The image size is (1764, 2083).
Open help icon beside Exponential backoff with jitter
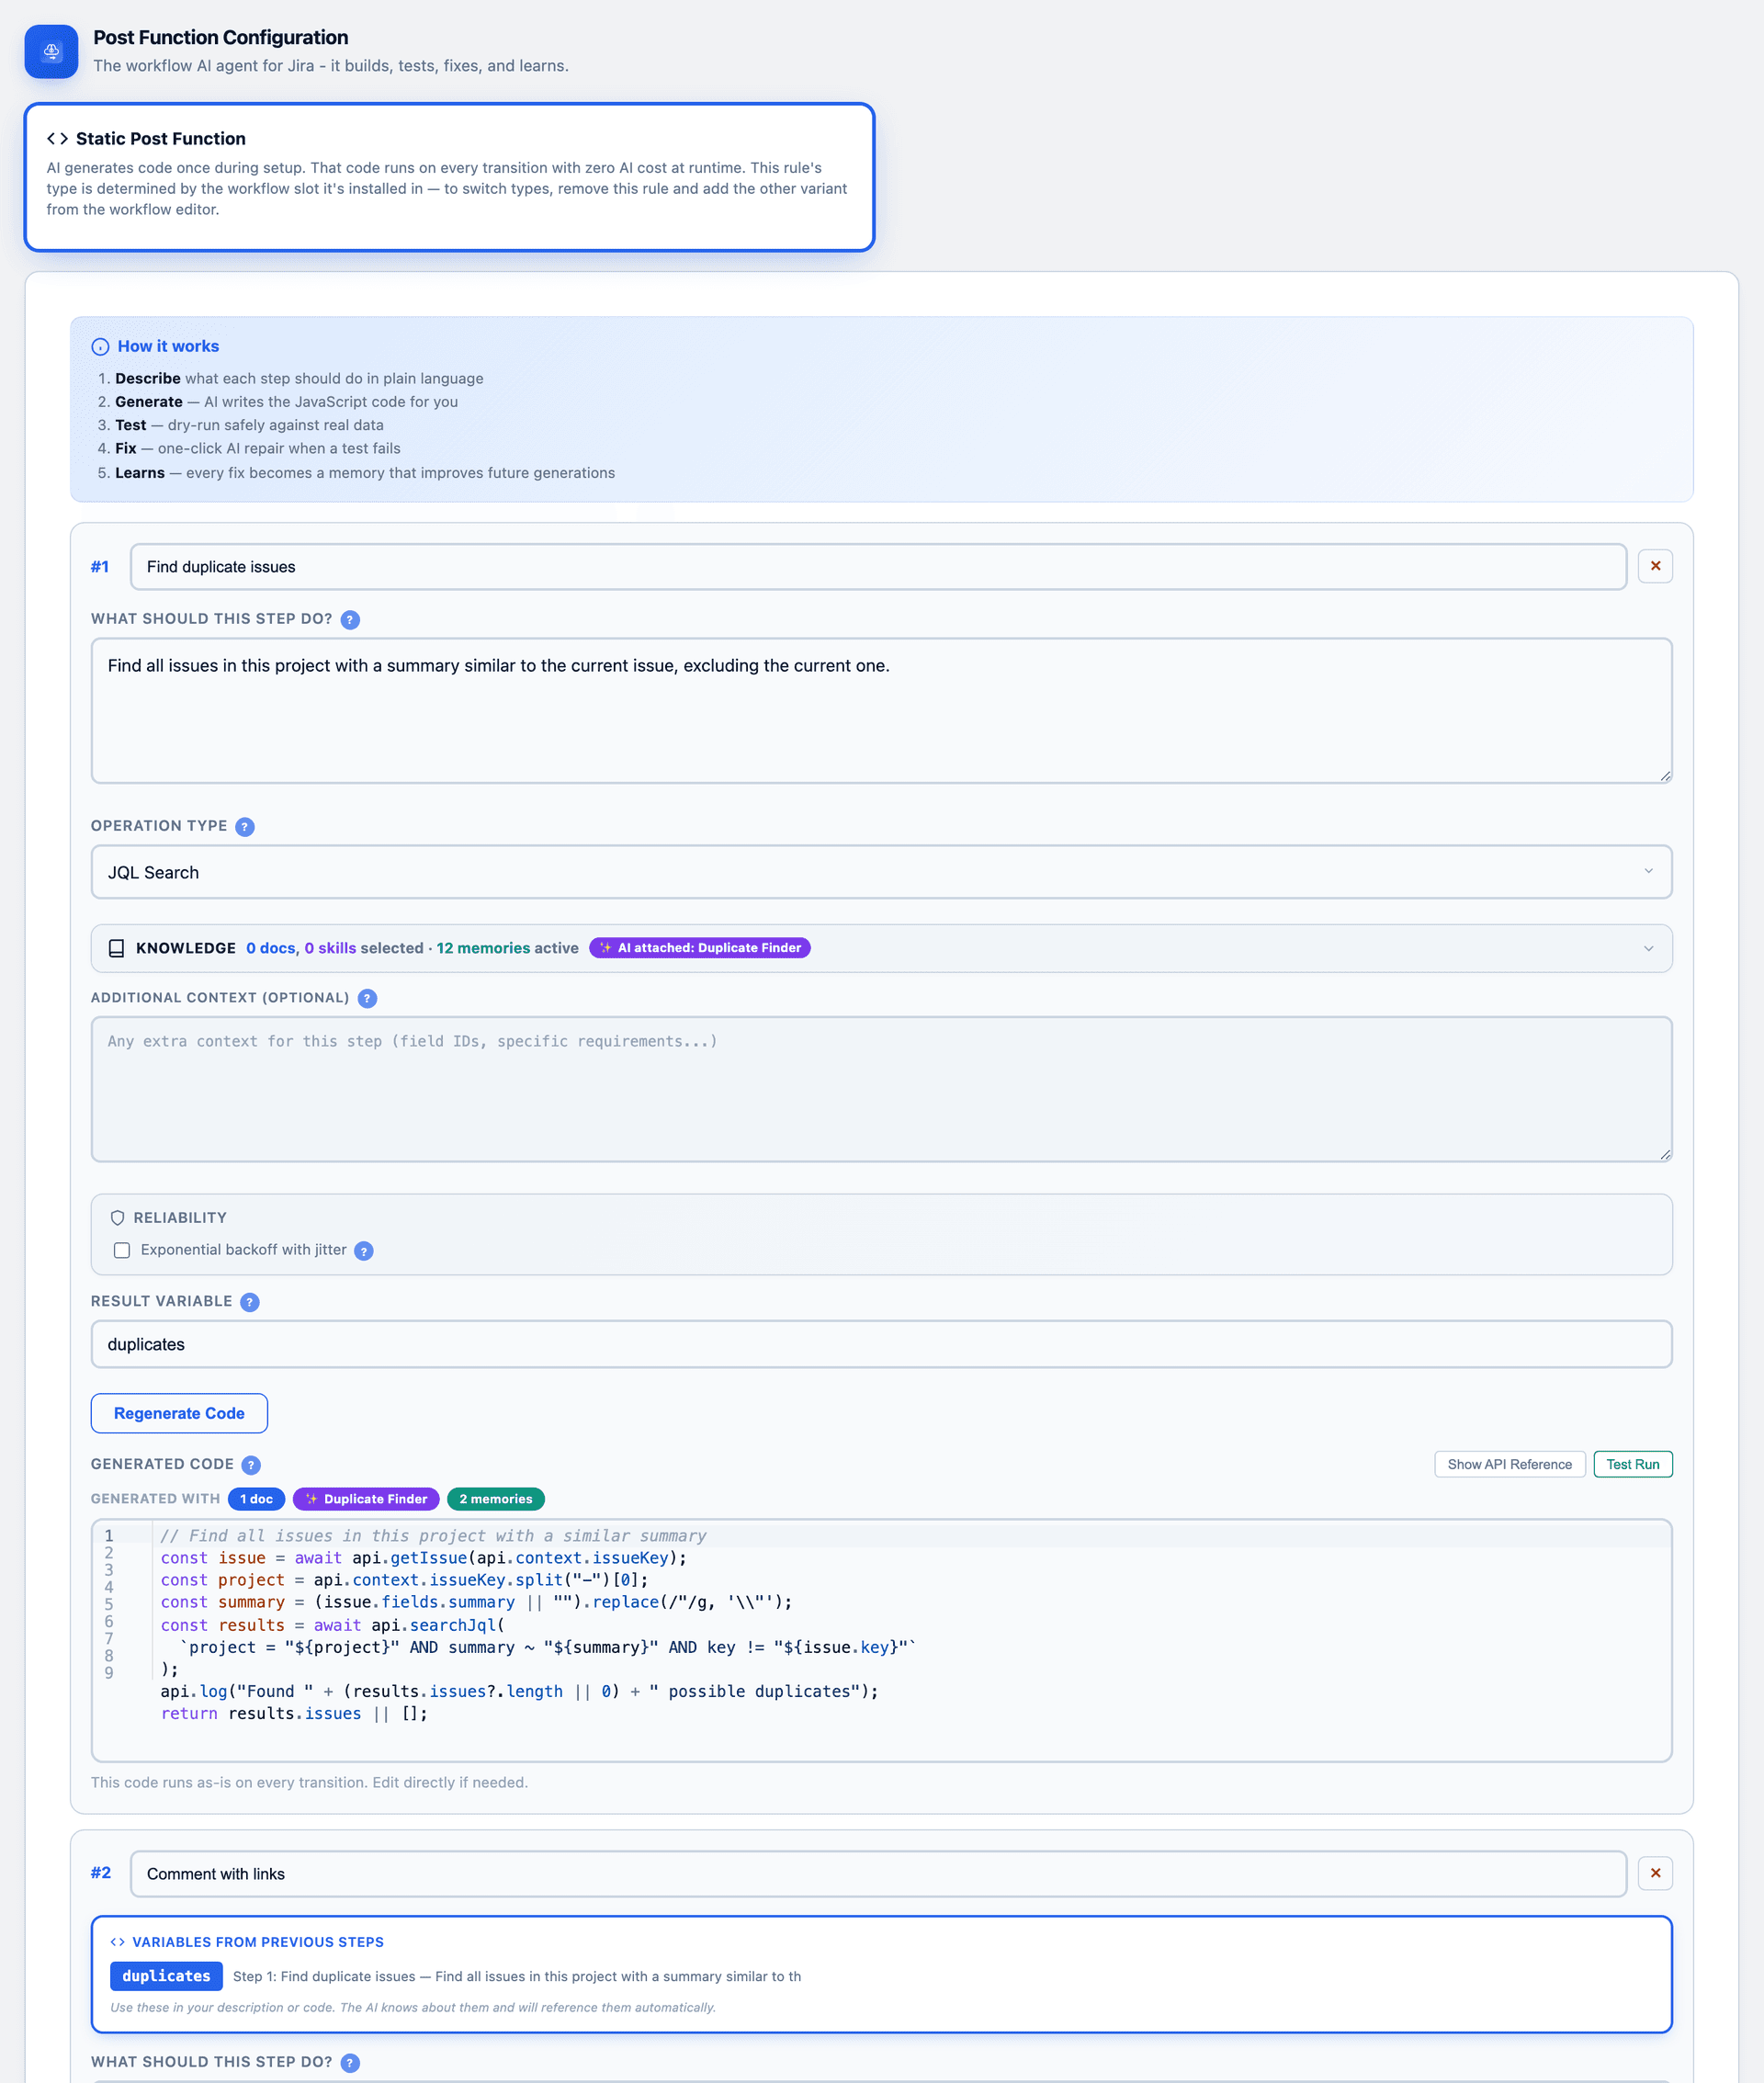tap(364, 1251)
